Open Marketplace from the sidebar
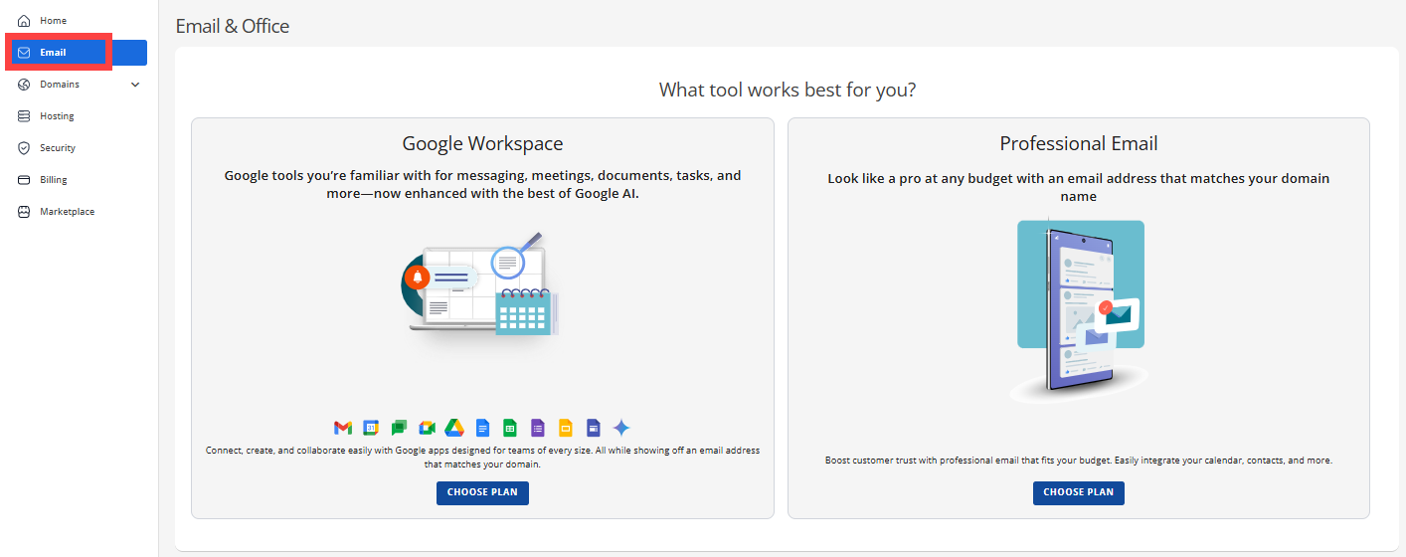The width and height of the screenshot is (1406, 557). (x=67, y=212)
